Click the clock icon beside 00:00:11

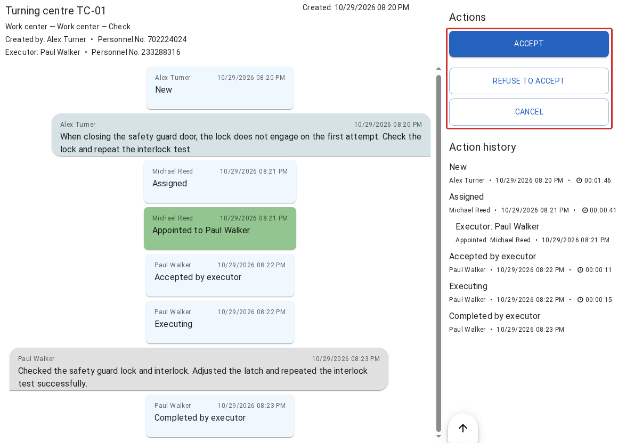[580, 270]
